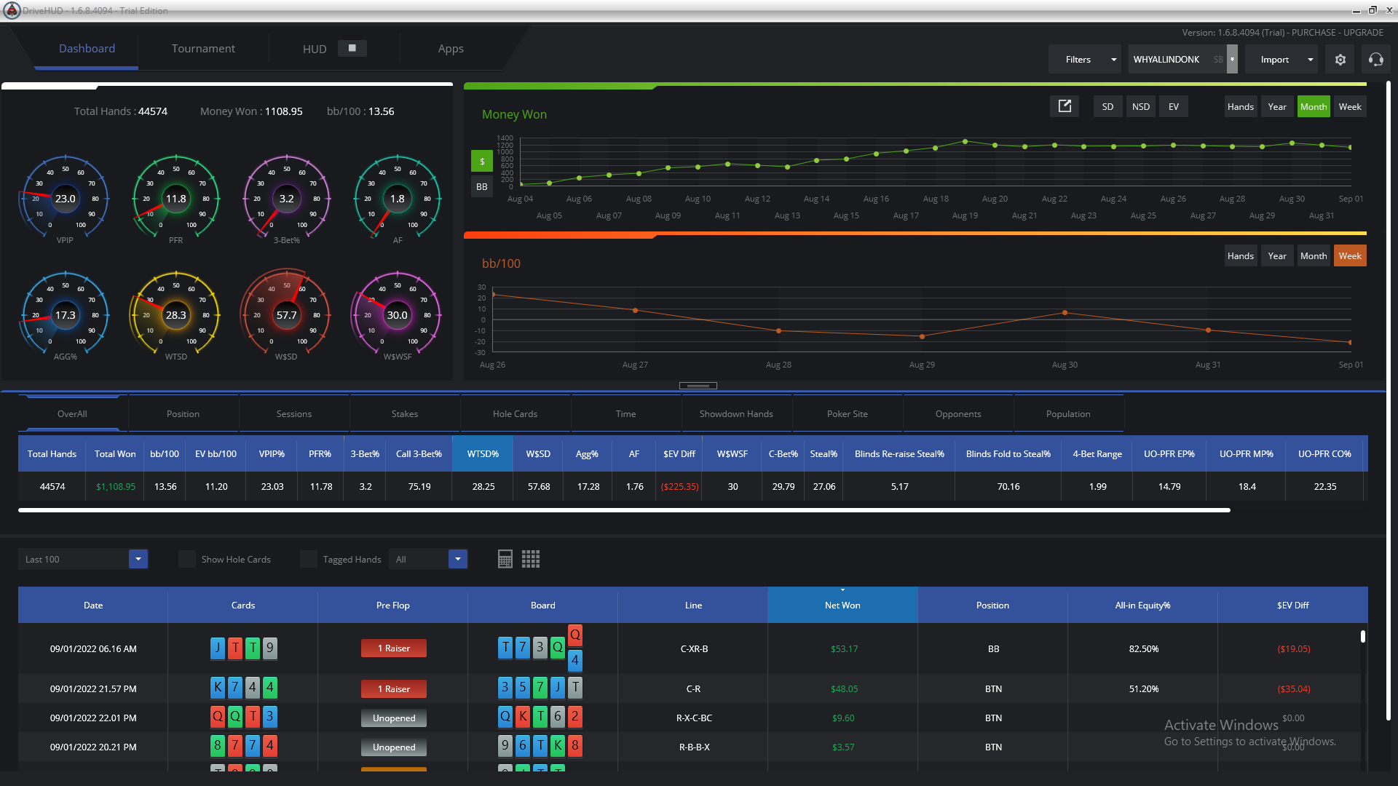Toggle the HUD on/off switch
The height and width of the screenshot is (786, 1398).
tap(352, 48)
